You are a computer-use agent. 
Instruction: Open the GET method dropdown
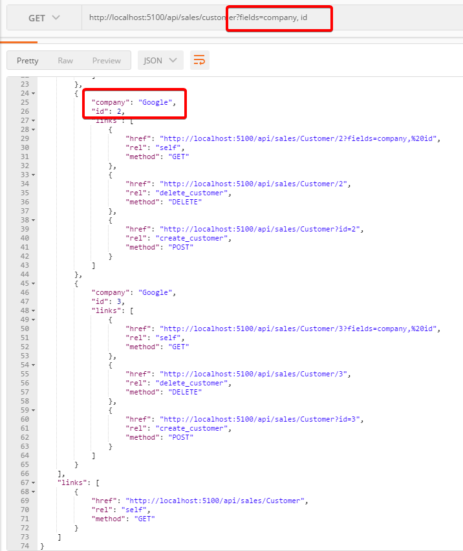coord(44,17)
